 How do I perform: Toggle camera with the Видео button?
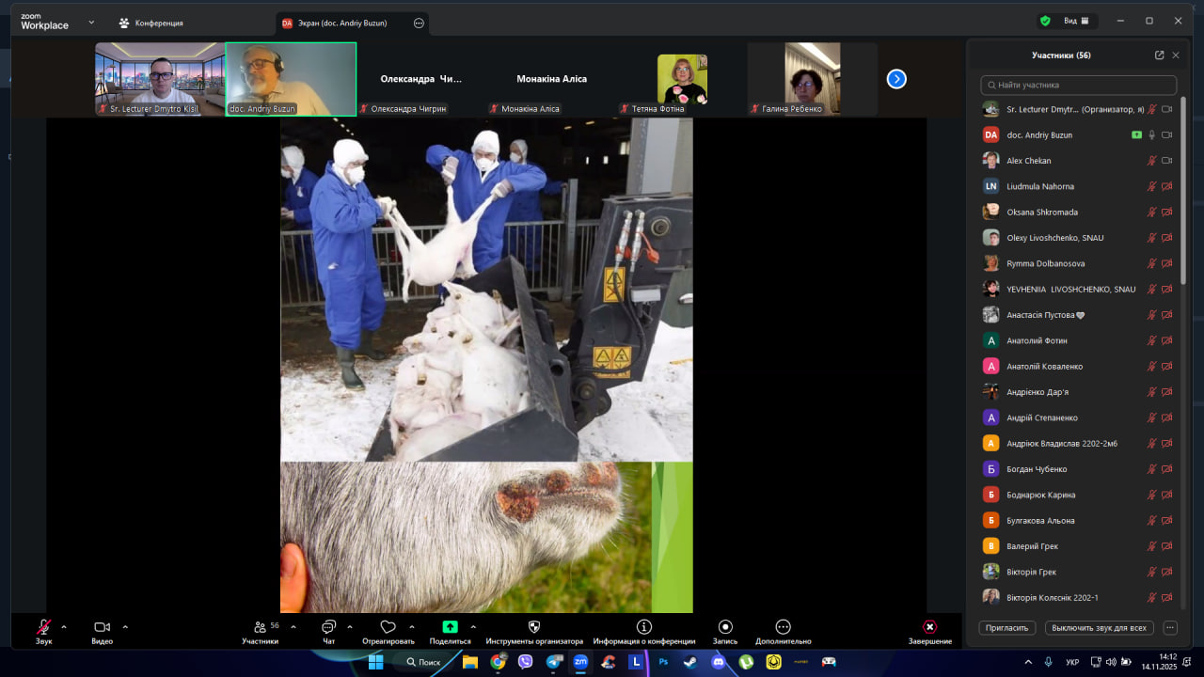point(102,627)
